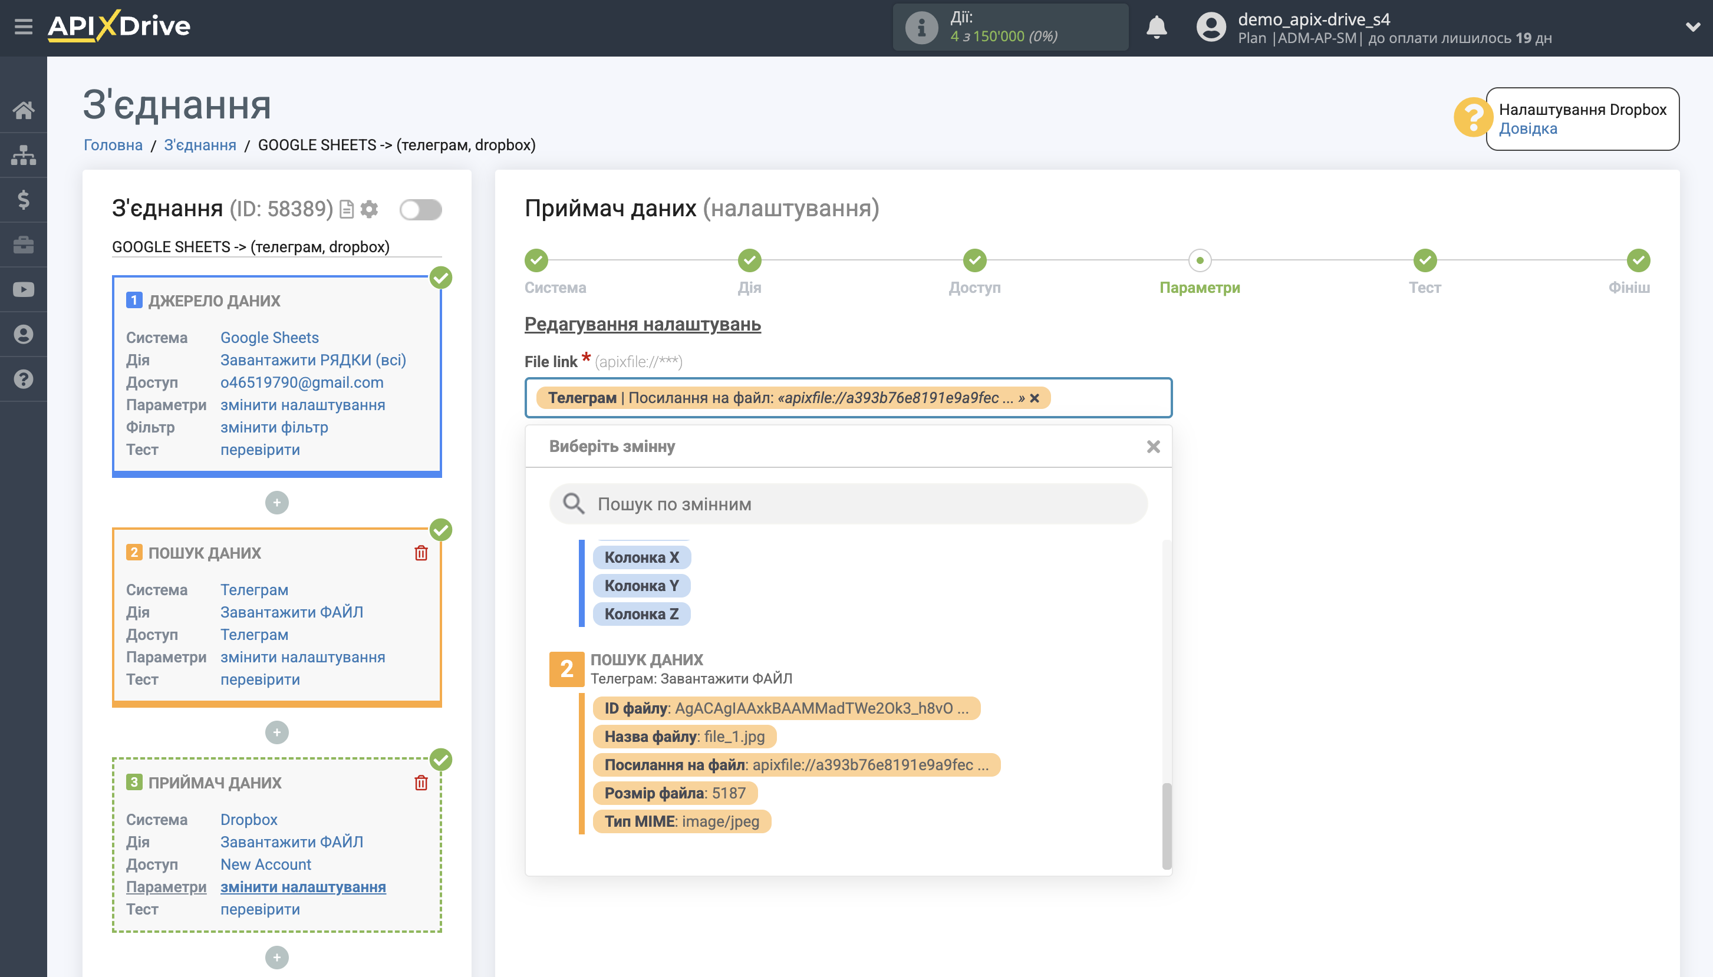Add a step below ПОШУК ДАНИХ block
The image size is (1713, 977).
pos(276,732)
